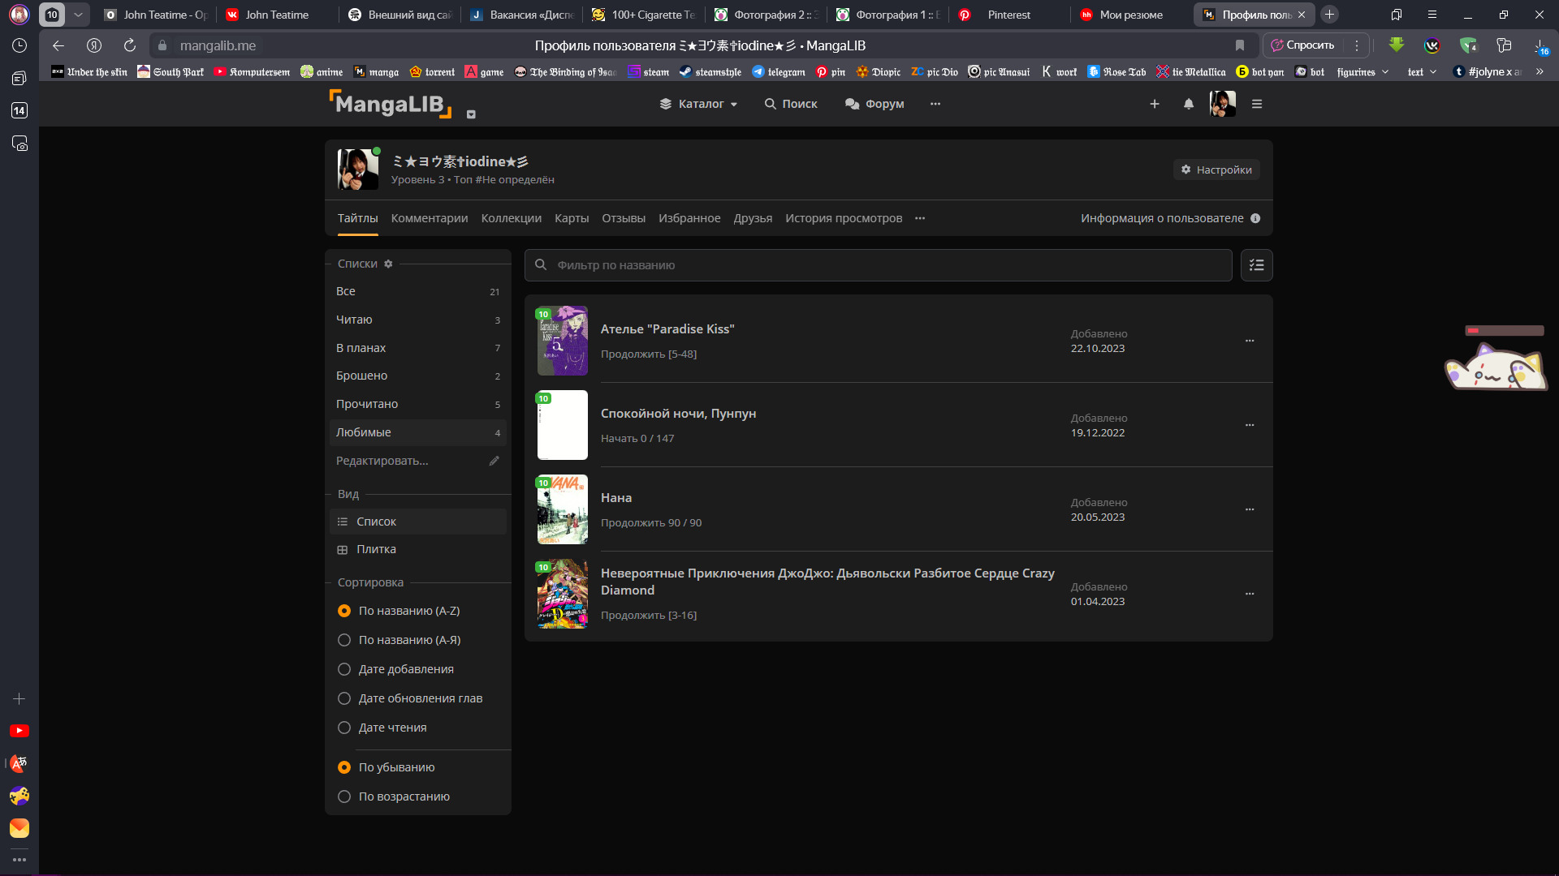The height and width of the screenshot is (876, 1559).
Task: Open the Друзья tab
Action: (753, 218)
